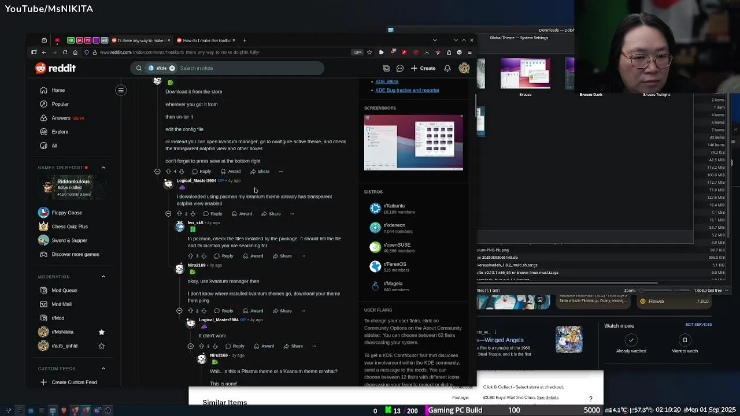Collapse the Niru2169 nested replies
The width and height of the screenshot is (740, 416).
click(x=179, y=311)
